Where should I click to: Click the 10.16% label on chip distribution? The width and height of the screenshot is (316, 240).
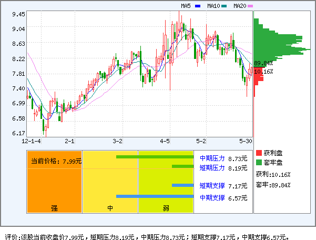coord(263,72)
